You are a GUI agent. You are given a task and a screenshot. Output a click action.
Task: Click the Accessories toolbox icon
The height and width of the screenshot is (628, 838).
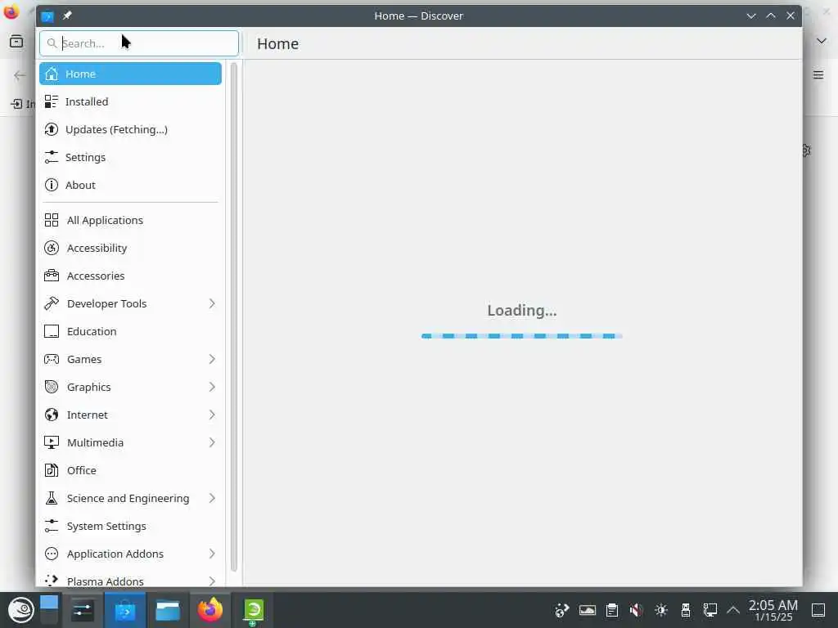click(52, 276)
